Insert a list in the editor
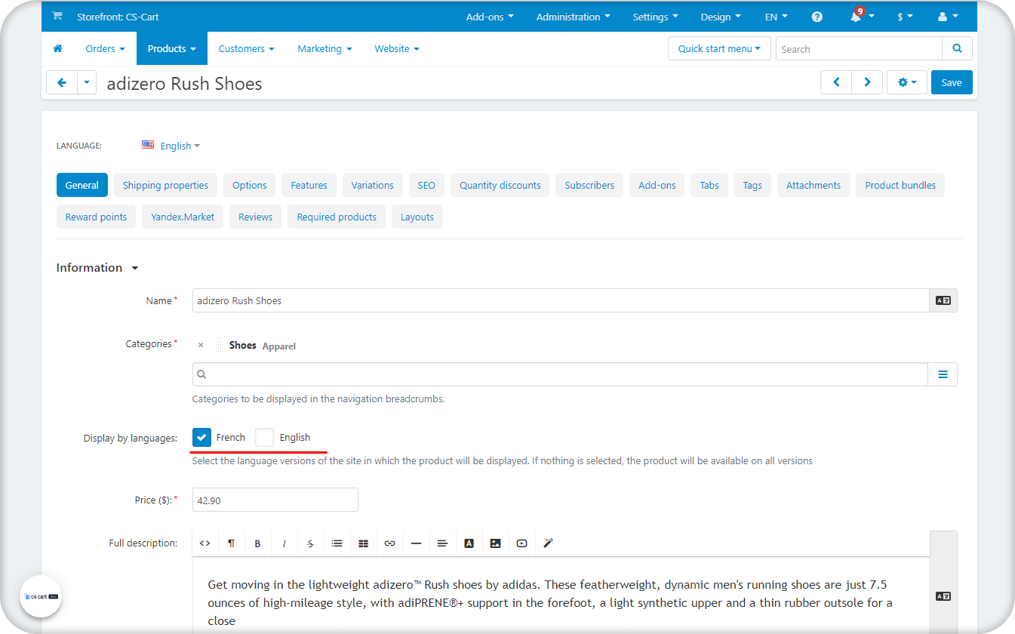Screen dimensions: 1015x634 tap(337, 543)
